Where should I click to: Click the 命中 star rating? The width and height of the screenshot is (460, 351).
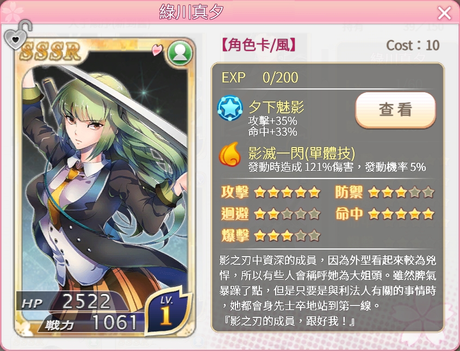click(x=401, y=214)
